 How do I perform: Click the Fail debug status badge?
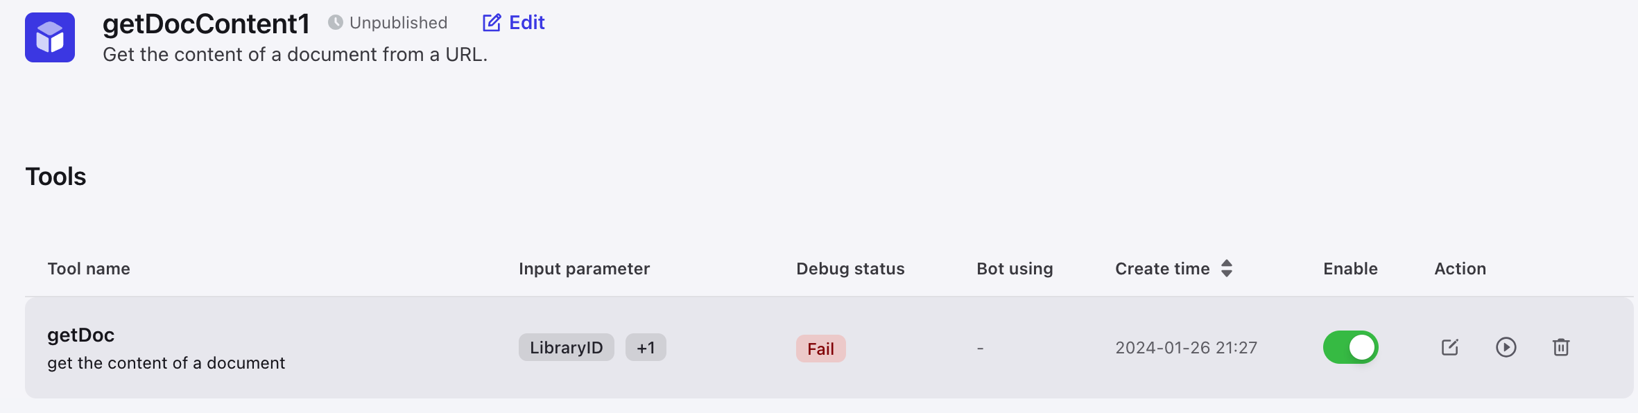pyautogui.click(x=821, y=349)
